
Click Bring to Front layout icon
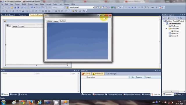click(73, 11)
